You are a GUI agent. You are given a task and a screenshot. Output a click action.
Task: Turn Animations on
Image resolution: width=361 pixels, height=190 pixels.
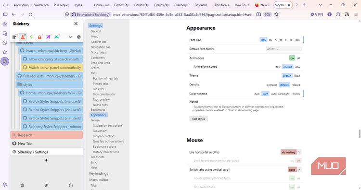292,58
